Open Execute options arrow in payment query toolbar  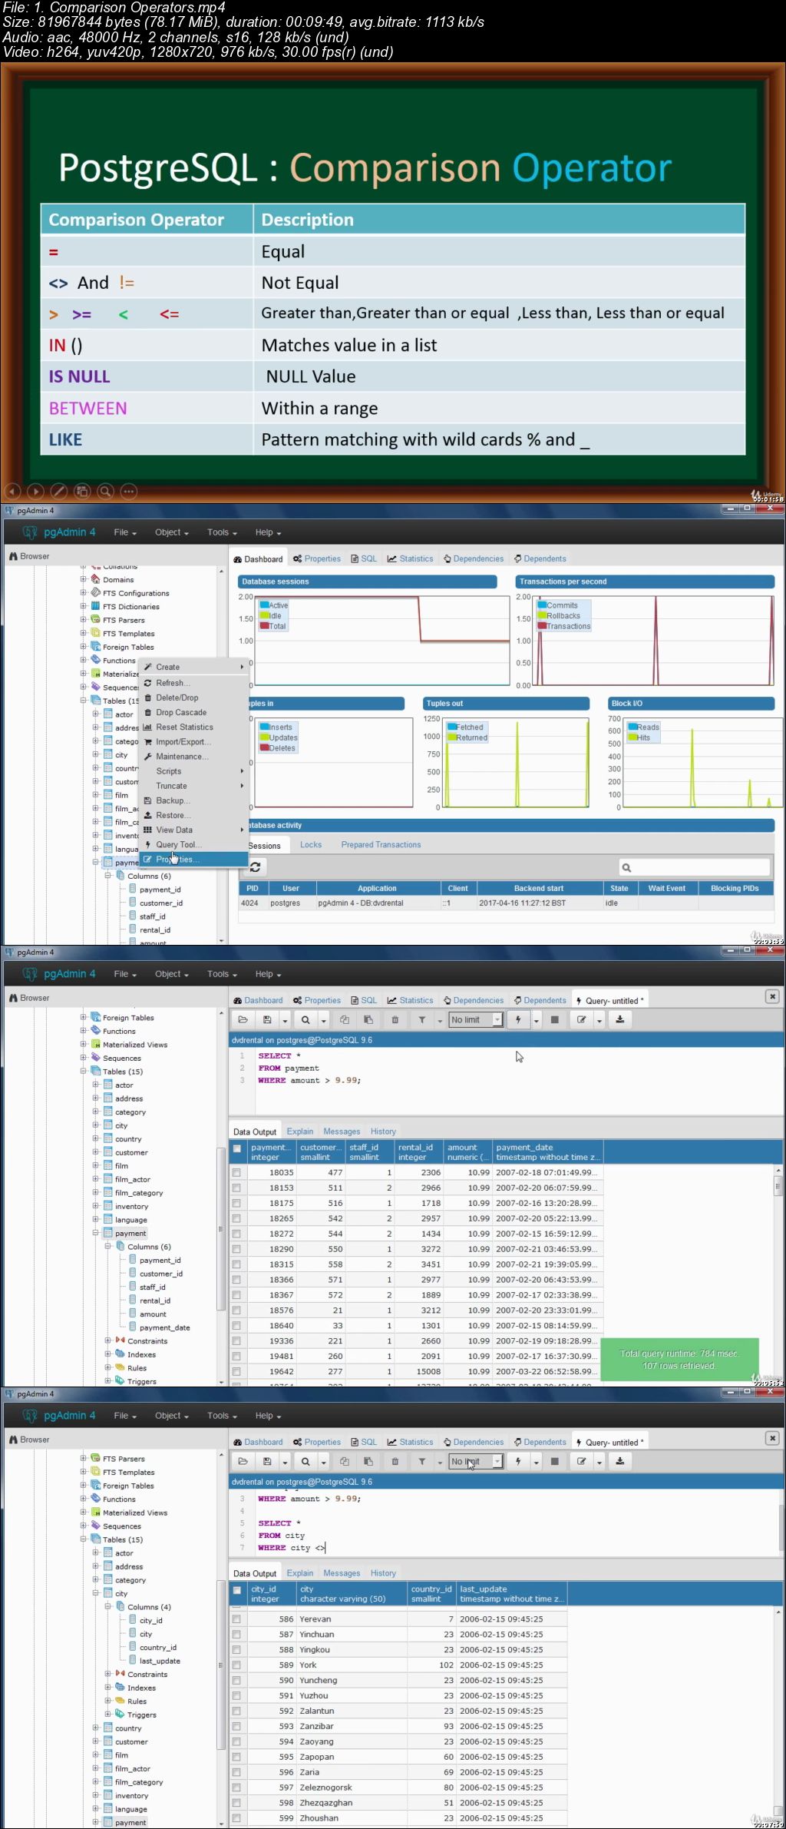(x=537, y=1020)
